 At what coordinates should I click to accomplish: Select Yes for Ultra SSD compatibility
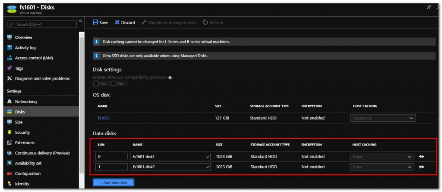(96, 84)
